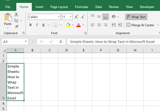Confirm entry with the checkmark icon
This screenshot has height=111, width=160.
click(51, 42)
